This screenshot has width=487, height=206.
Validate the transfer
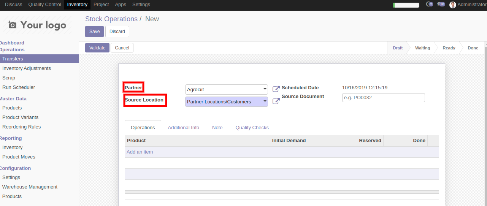[97, 48]
